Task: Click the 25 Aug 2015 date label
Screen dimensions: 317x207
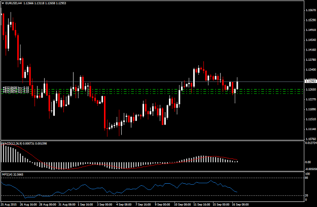Action: tap(8, 204)
